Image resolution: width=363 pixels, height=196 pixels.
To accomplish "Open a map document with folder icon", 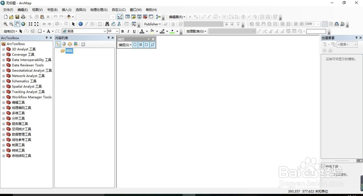I will [x=11, y=17].
